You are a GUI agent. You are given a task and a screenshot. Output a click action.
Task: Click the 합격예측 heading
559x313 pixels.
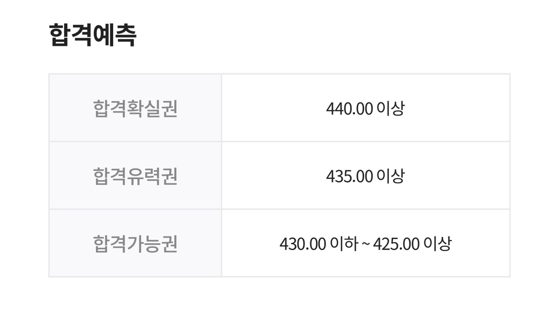pos(92,35)
